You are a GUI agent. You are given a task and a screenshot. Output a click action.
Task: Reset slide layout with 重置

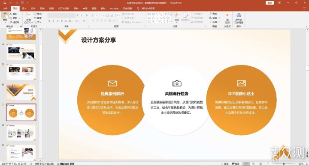tap(38, 18)
